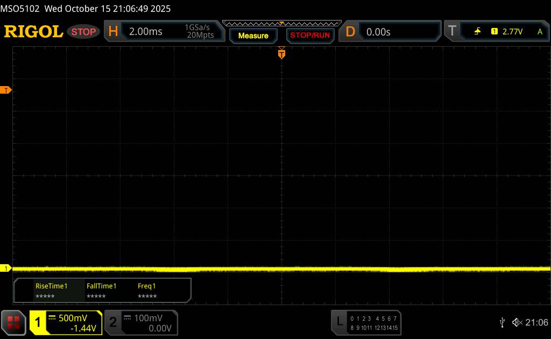Open the 1GSa/s 20Mpts acquisition settings
The height and width of the screenshot is (339, 551).
(x=199, y=32)
